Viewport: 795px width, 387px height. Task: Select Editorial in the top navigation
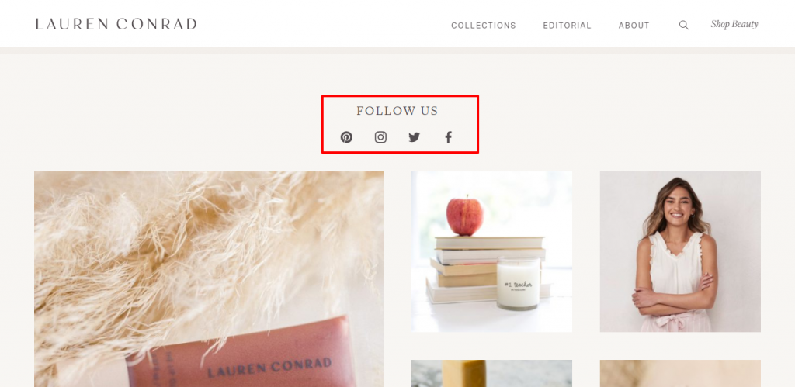568,26
